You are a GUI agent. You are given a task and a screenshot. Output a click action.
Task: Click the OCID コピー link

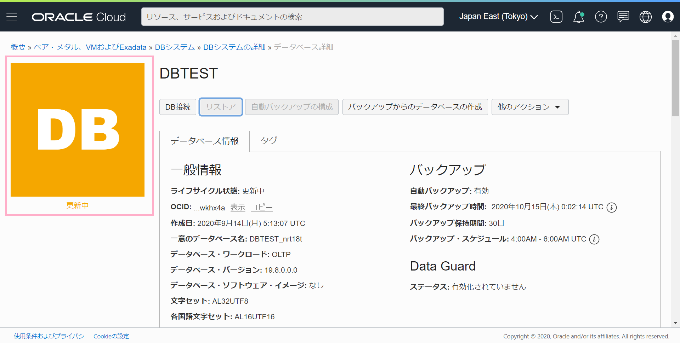click(262, 208)
